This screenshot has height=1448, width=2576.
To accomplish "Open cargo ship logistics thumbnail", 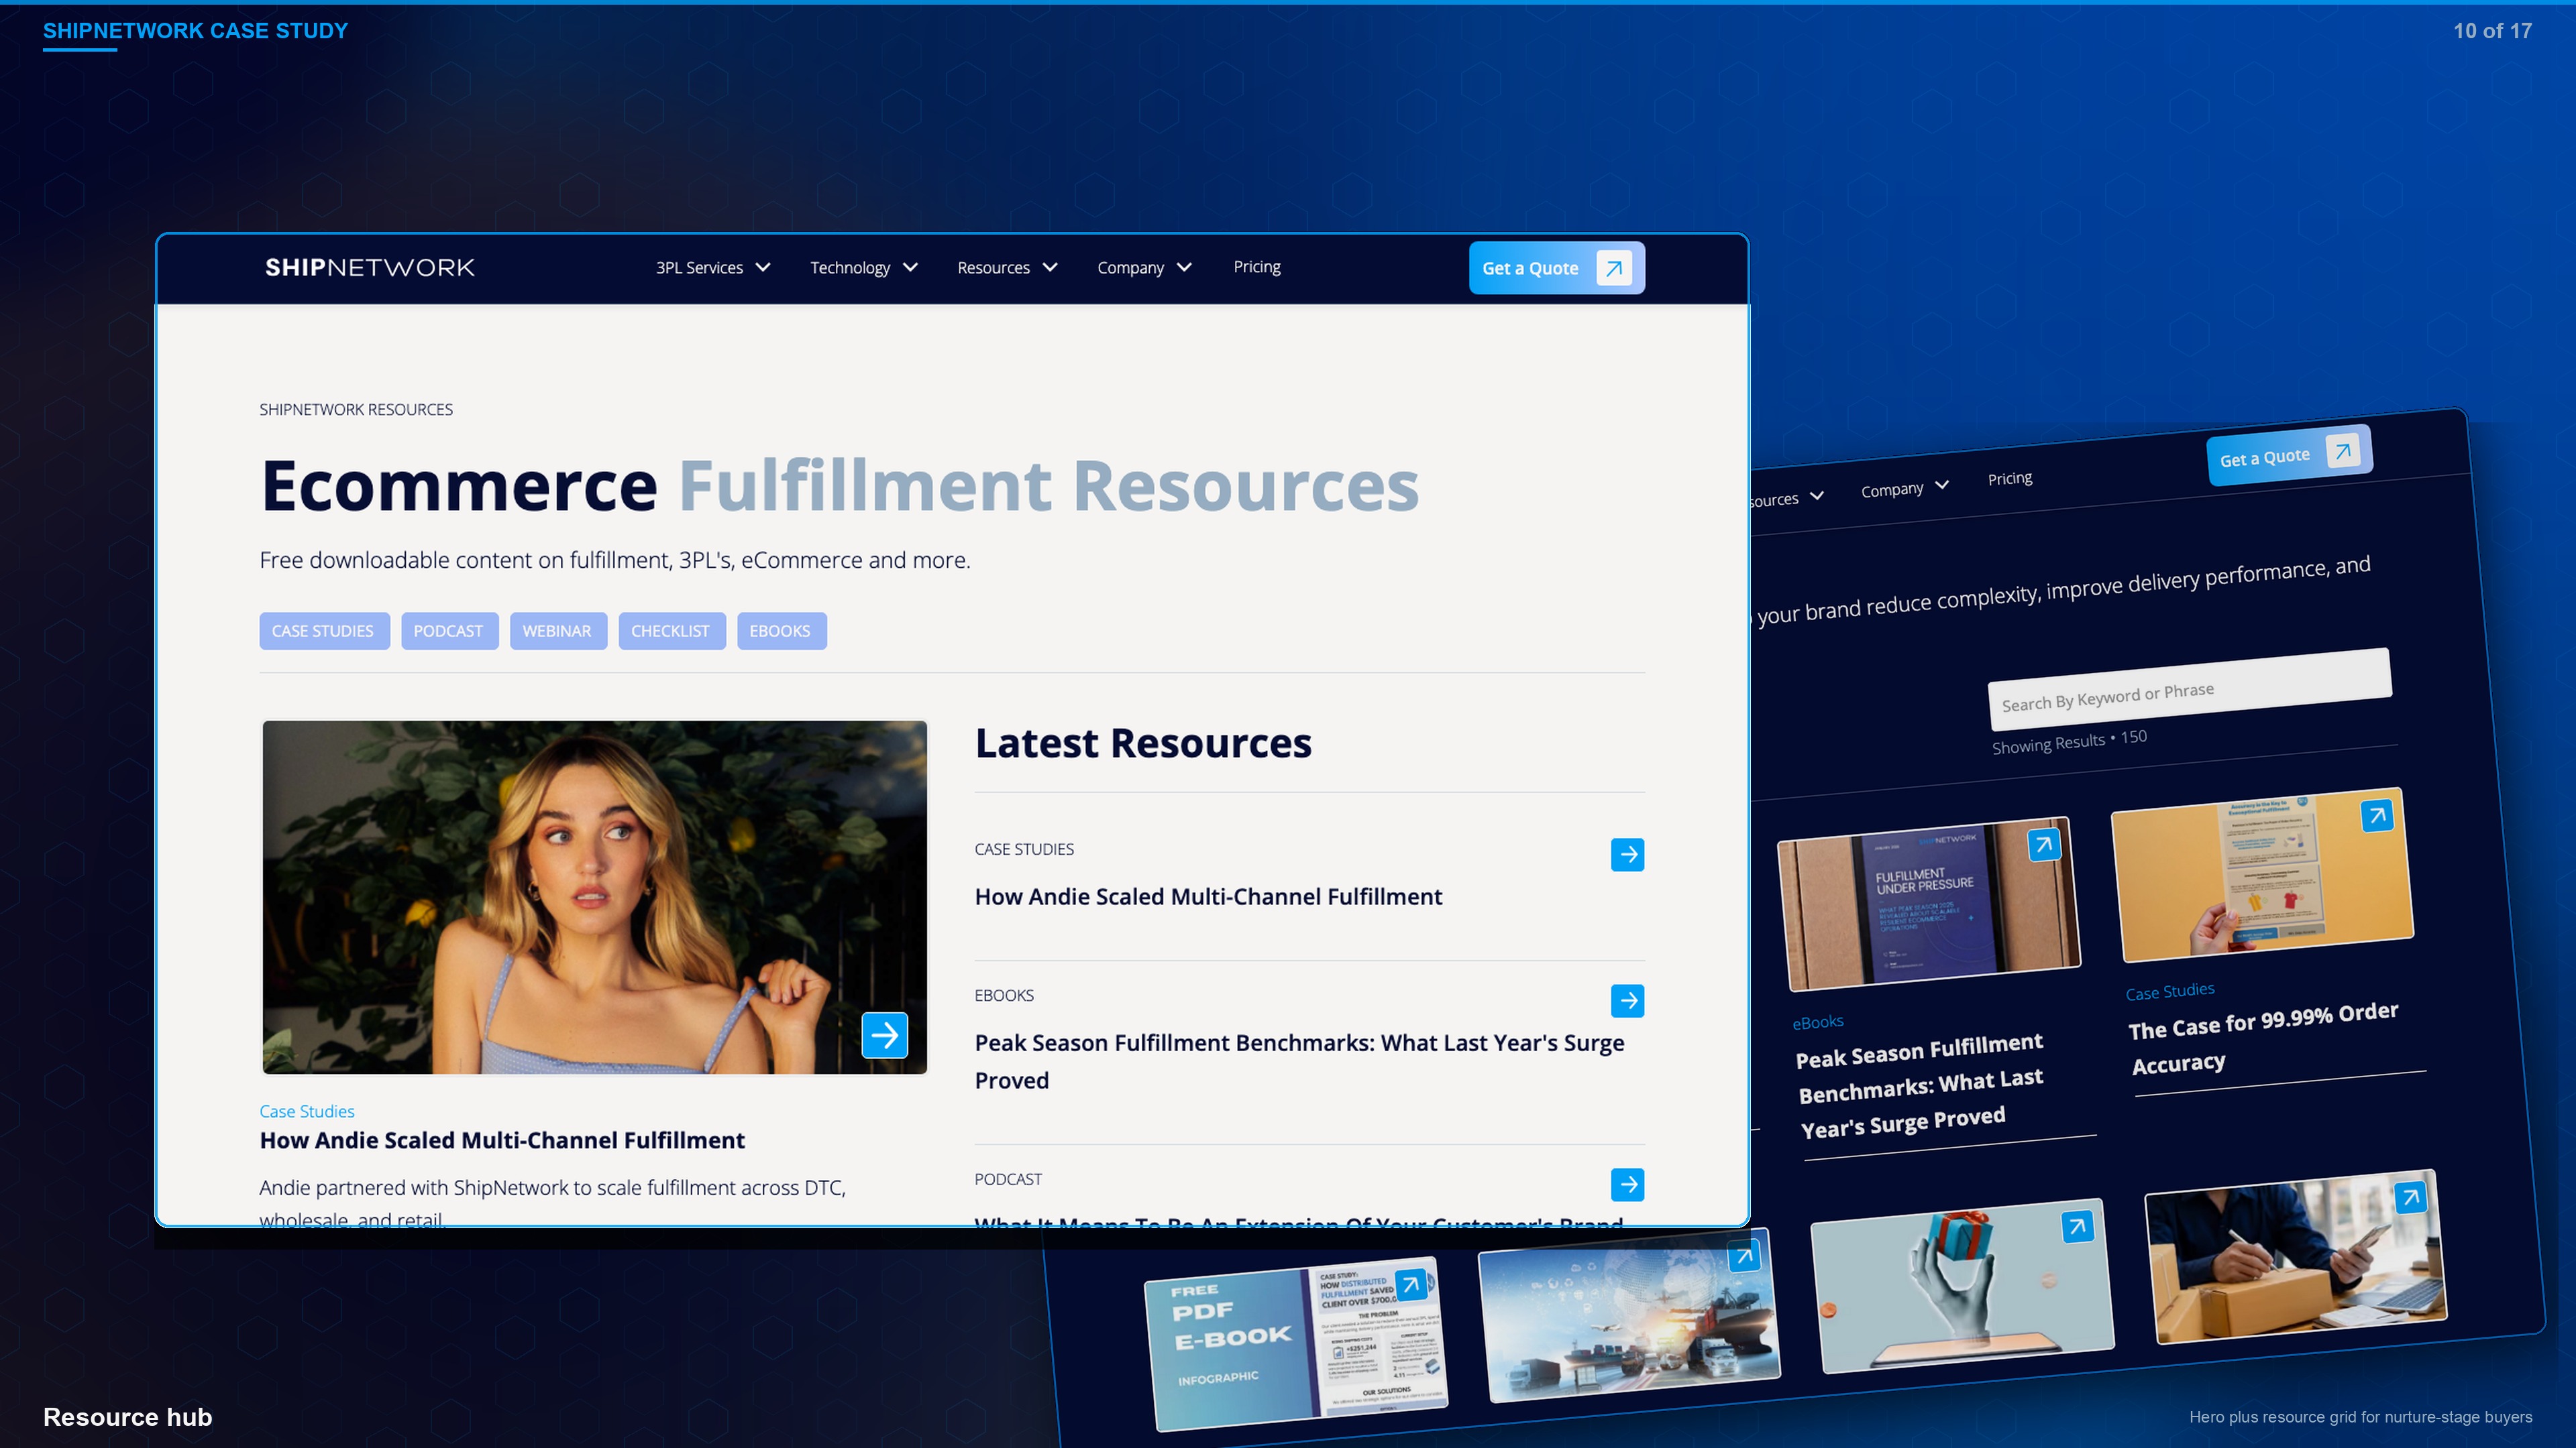I will [1629, 1315].
